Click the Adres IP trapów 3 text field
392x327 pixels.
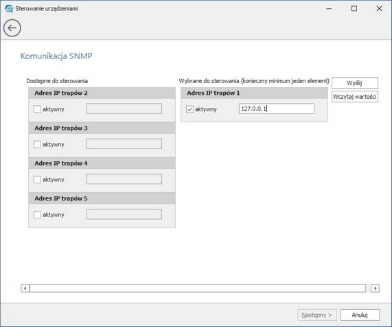[124, 144]
